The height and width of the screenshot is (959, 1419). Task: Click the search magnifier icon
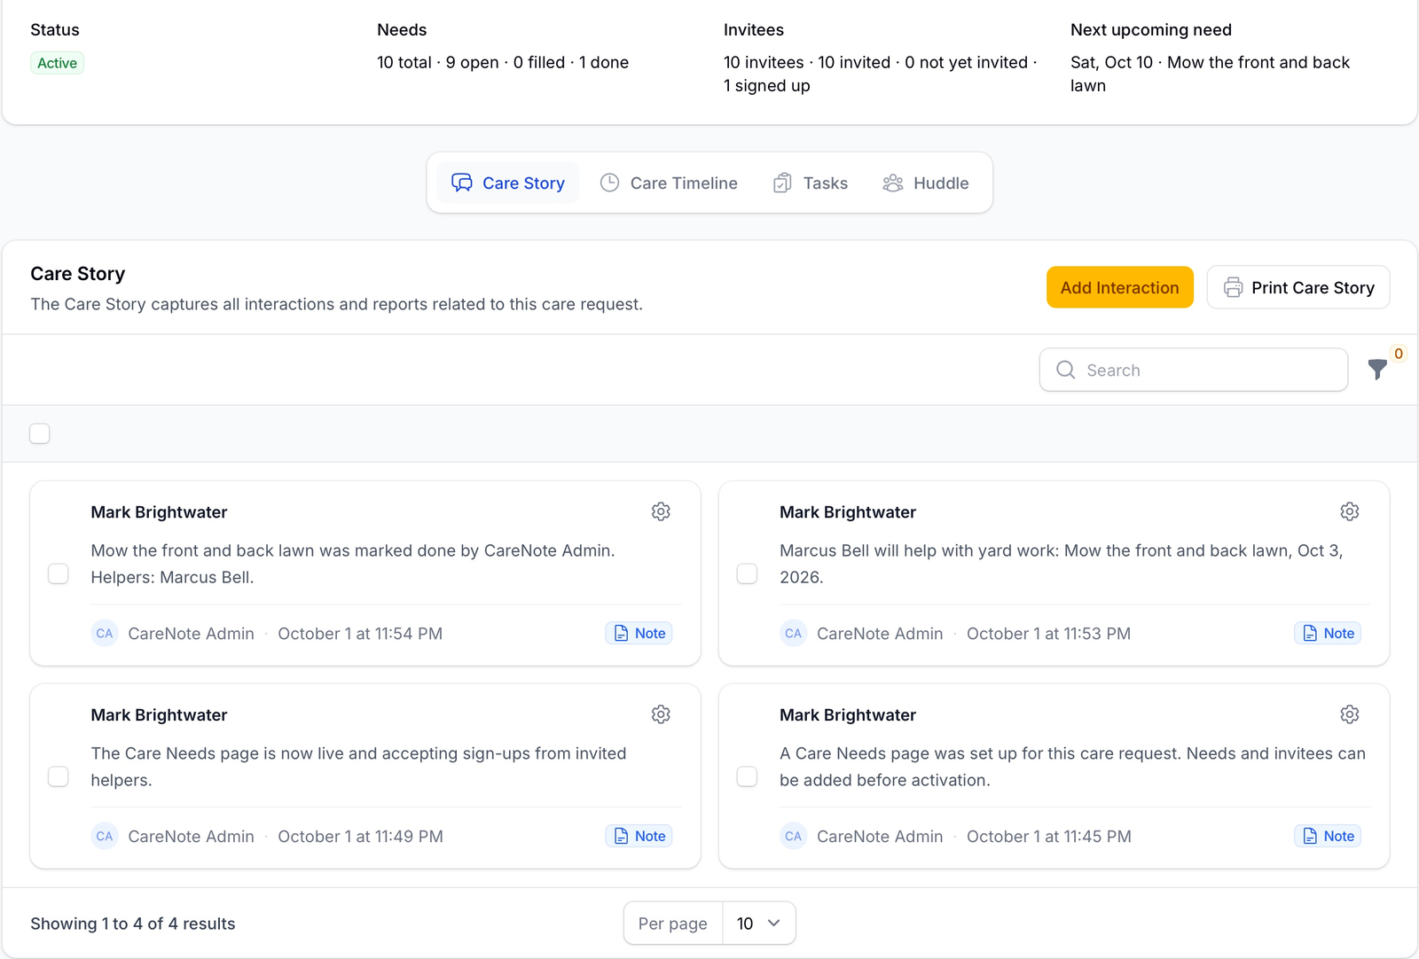tap(1066, 370)
